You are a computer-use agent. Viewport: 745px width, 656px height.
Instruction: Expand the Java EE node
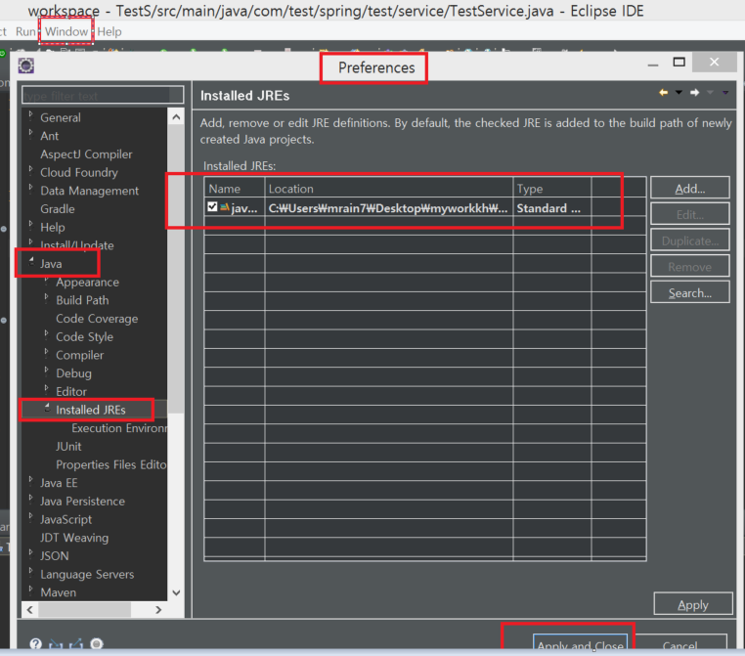click(x=31, y=480)
